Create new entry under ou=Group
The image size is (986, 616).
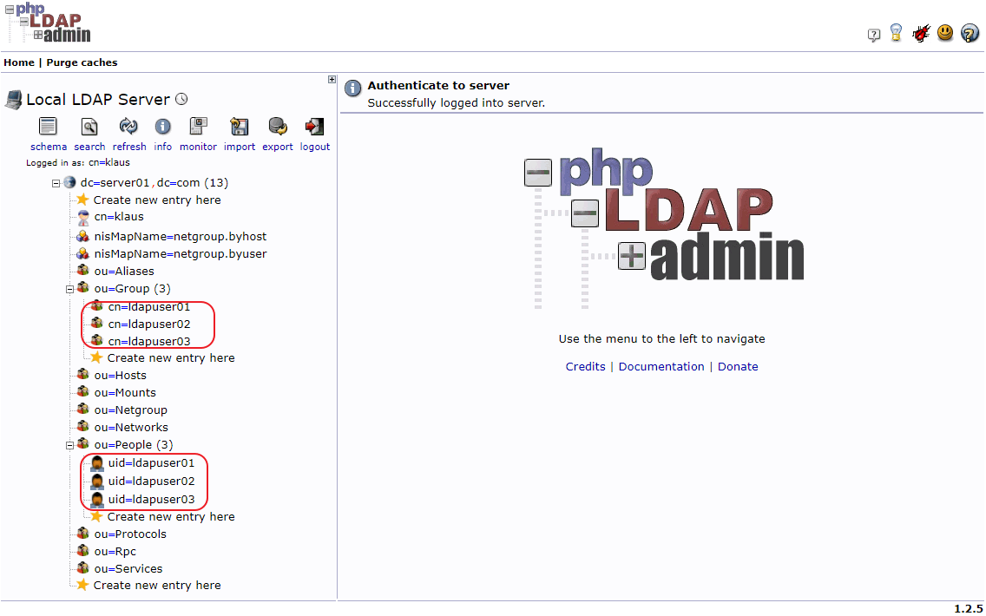coord(171,357)
